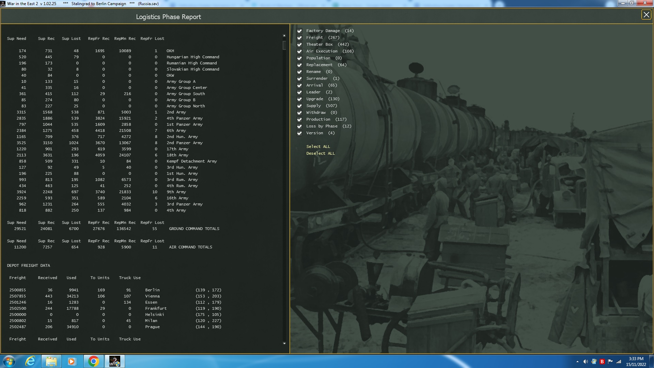Screen dimensions: 654x368
Task: Open Windows Media Player
Action: 72,361
